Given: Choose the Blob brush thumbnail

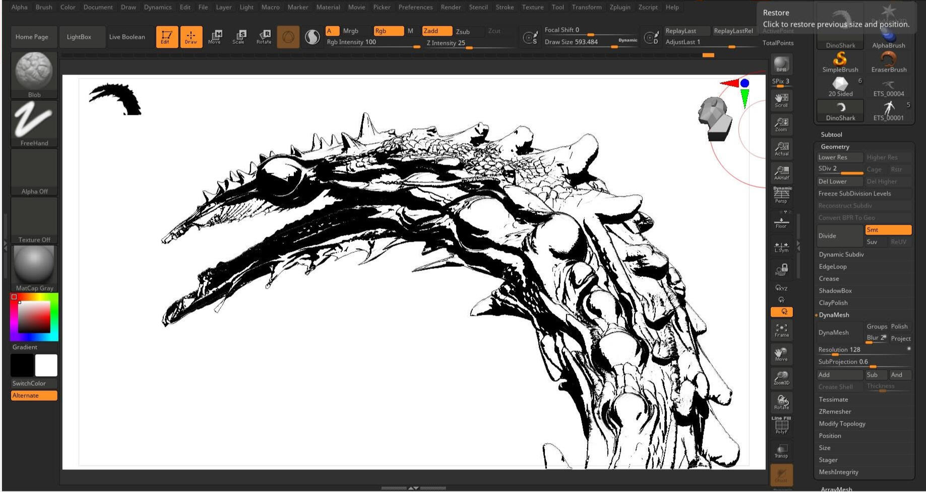Looking at the screenshot, I should coord(34,75).
